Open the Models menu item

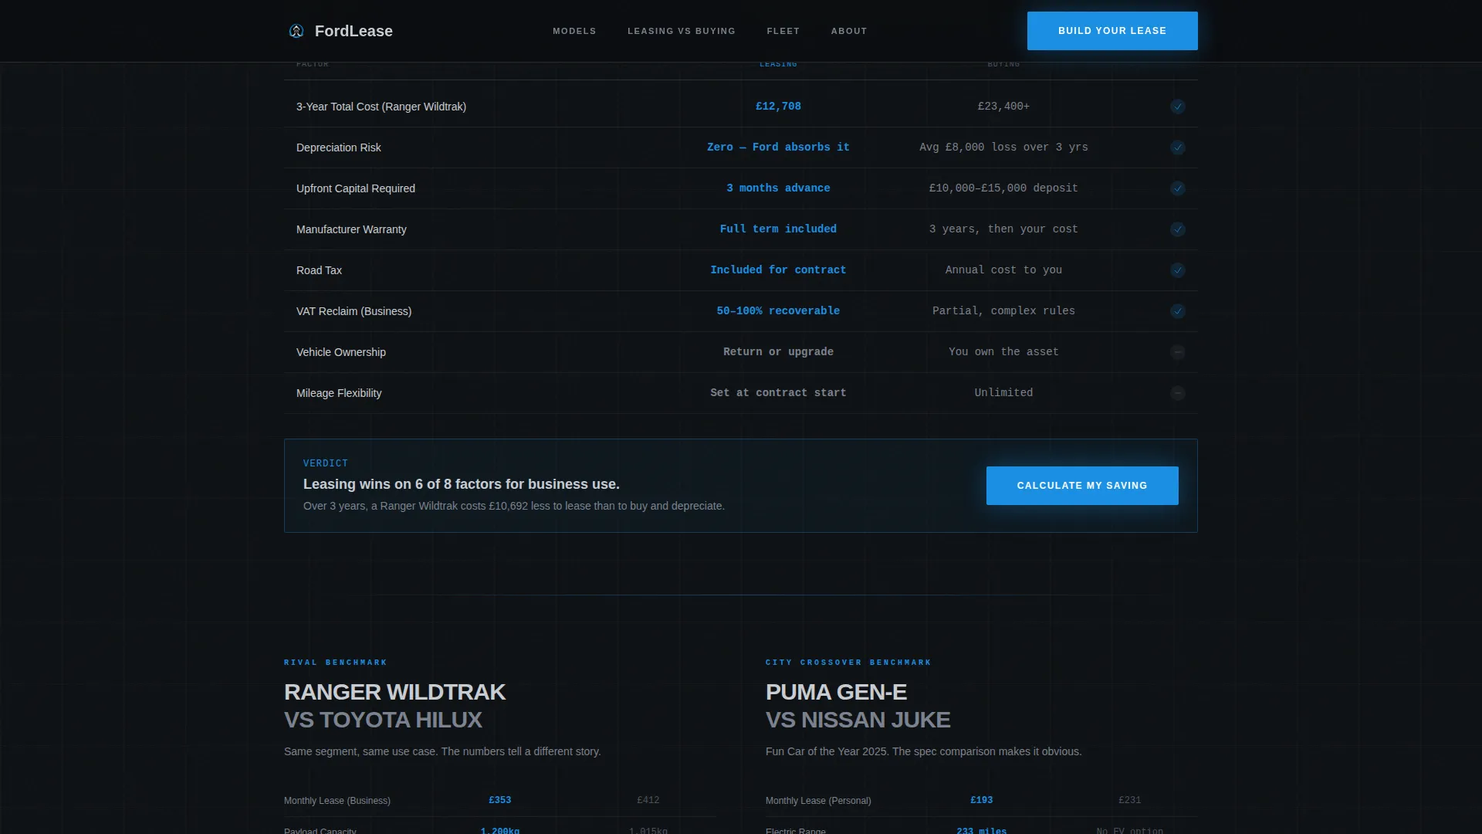point(574,31)
